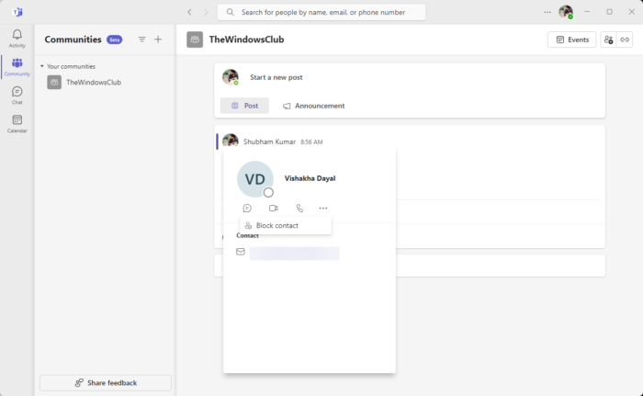Open Chat from the sidebar
The height and width of the screenshot is (396, 643).
pyautogui.click(x=17, y=95)
